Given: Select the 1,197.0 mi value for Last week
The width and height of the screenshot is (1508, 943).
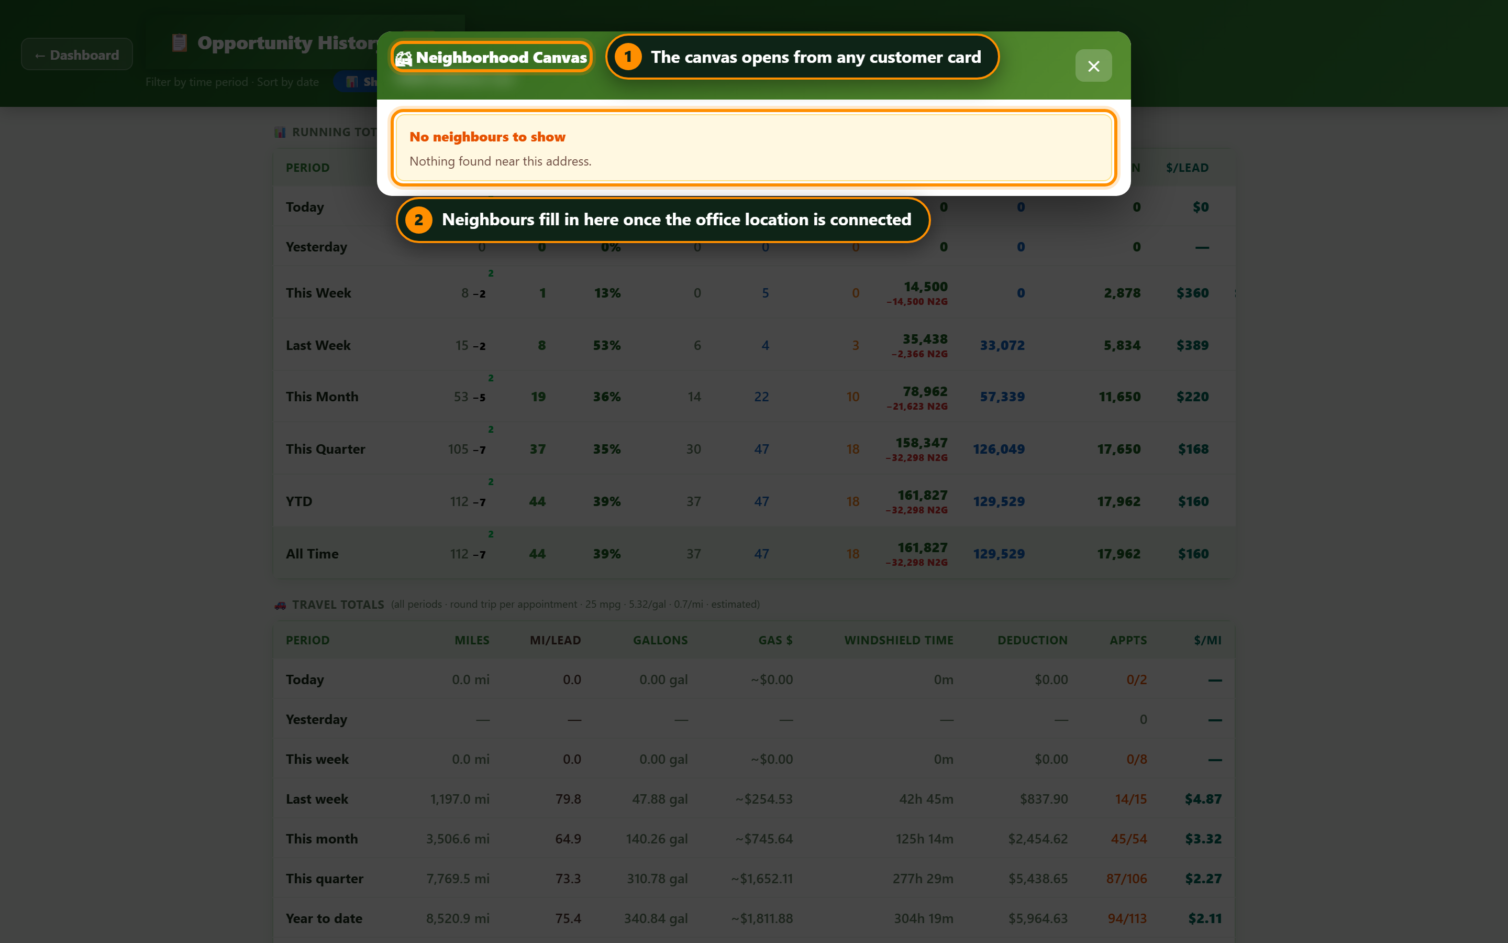Looking at the screenshot, I should tap(459, 798).
